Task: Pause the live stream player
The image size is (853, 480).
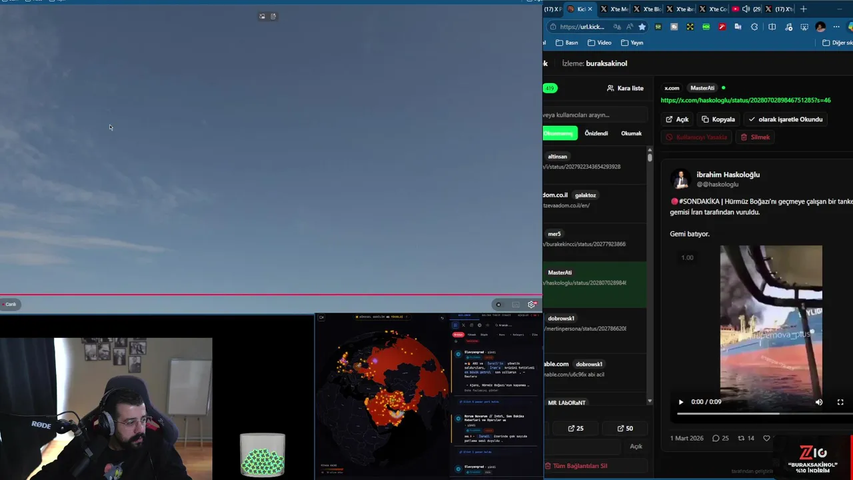Action: tap(498, 305)
